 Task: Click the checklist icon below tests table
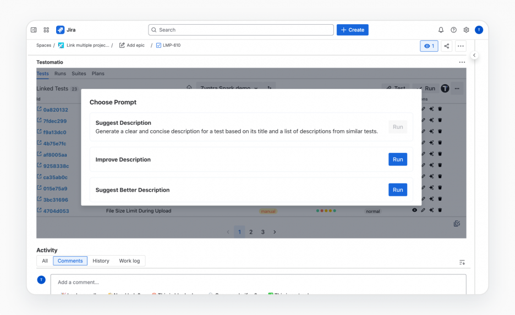pyautogui.click(x=457, y=223)
